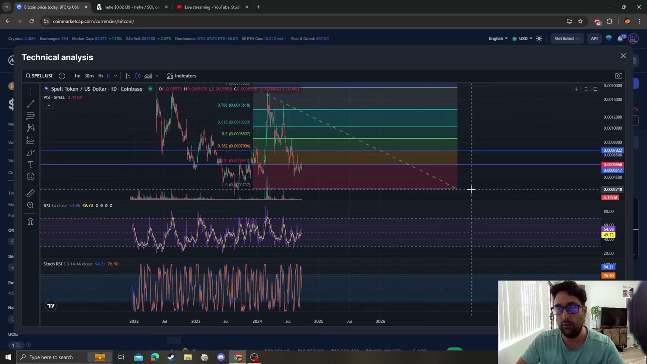Image resolution: width=647 pixels, height=364 pixels.
Task: Open the forecasting and measurement tools
Action: click(31, 140)
